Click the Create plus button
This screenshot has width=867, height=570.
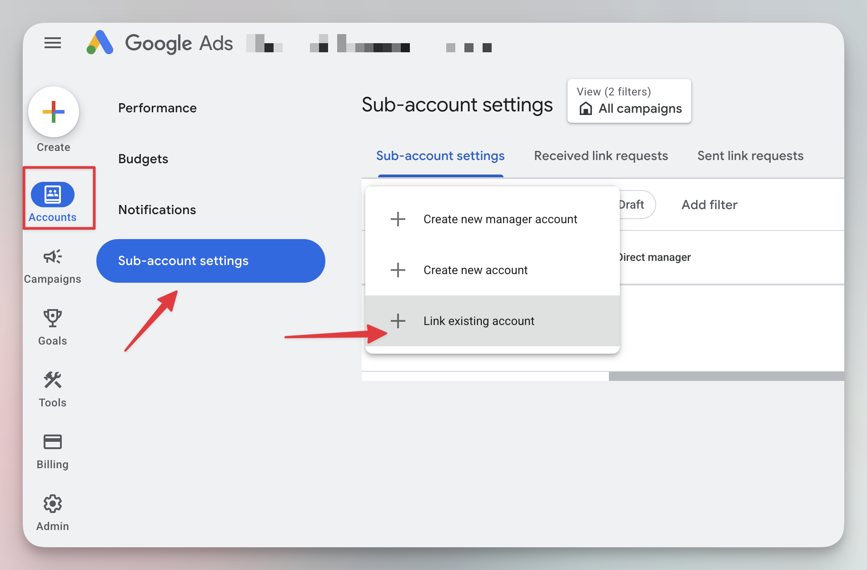pos(54,112)
